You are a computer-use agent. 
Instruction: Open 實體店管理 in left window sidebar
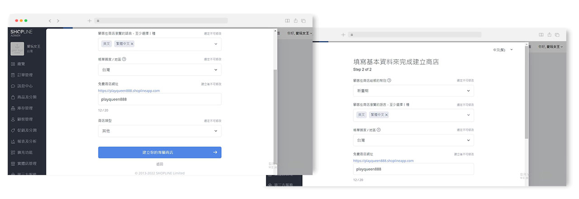coord(25,163)
